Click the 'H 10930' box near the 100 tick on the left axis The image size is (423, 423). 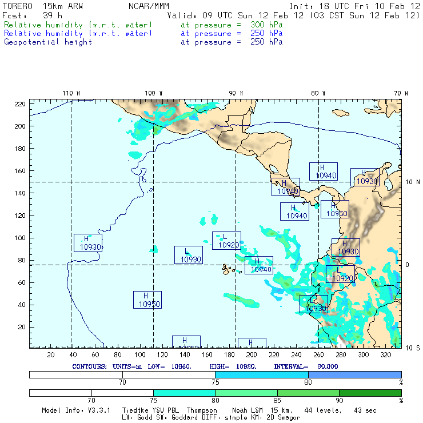coord(88,243)
